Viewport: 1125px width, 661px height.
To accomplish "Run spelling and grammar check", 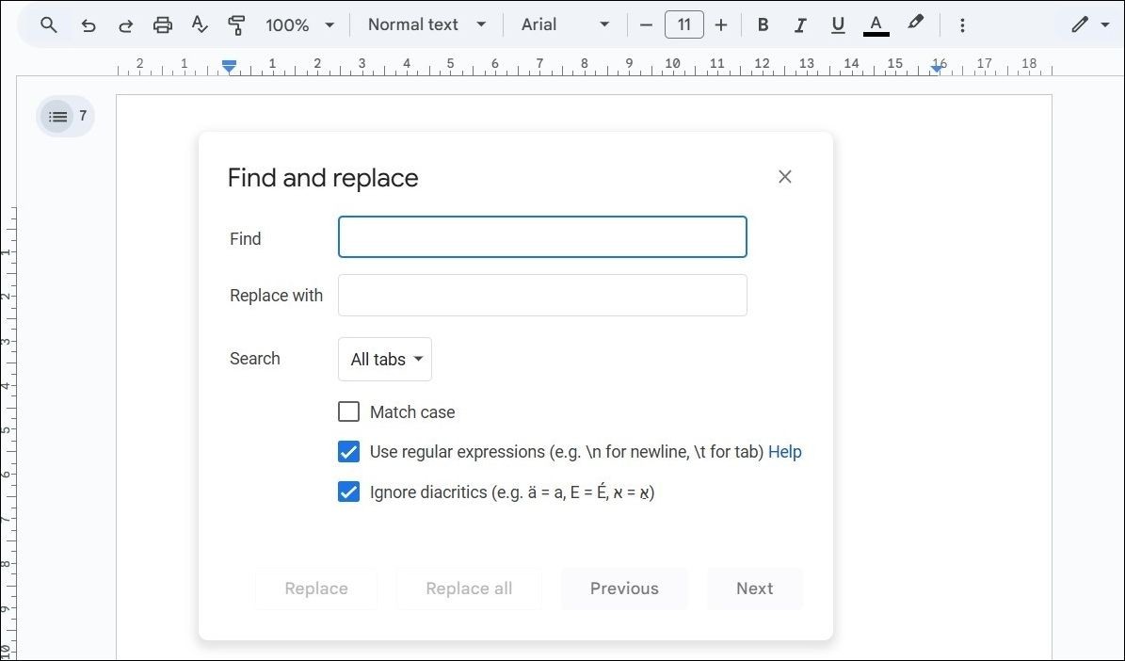I will coord(200,25).
